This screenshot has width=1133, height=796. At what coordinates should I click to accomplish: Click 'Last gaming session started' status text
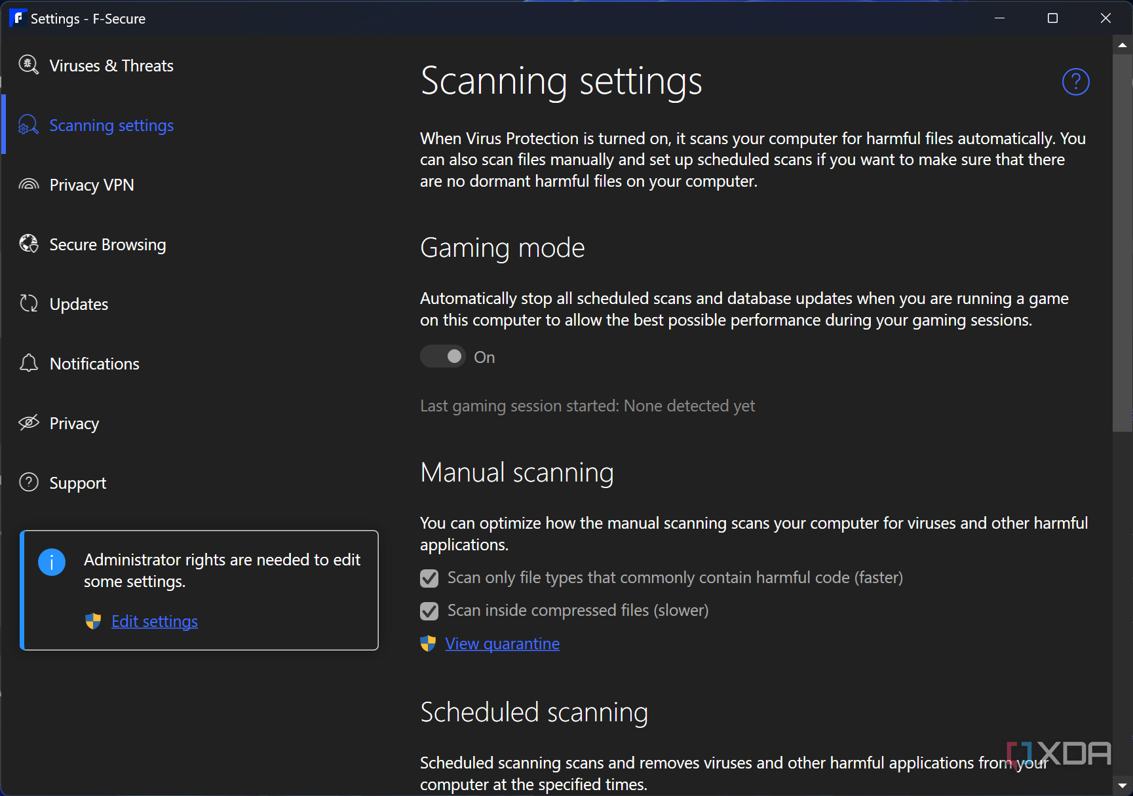pyautogui.click(x=587, y=406)
